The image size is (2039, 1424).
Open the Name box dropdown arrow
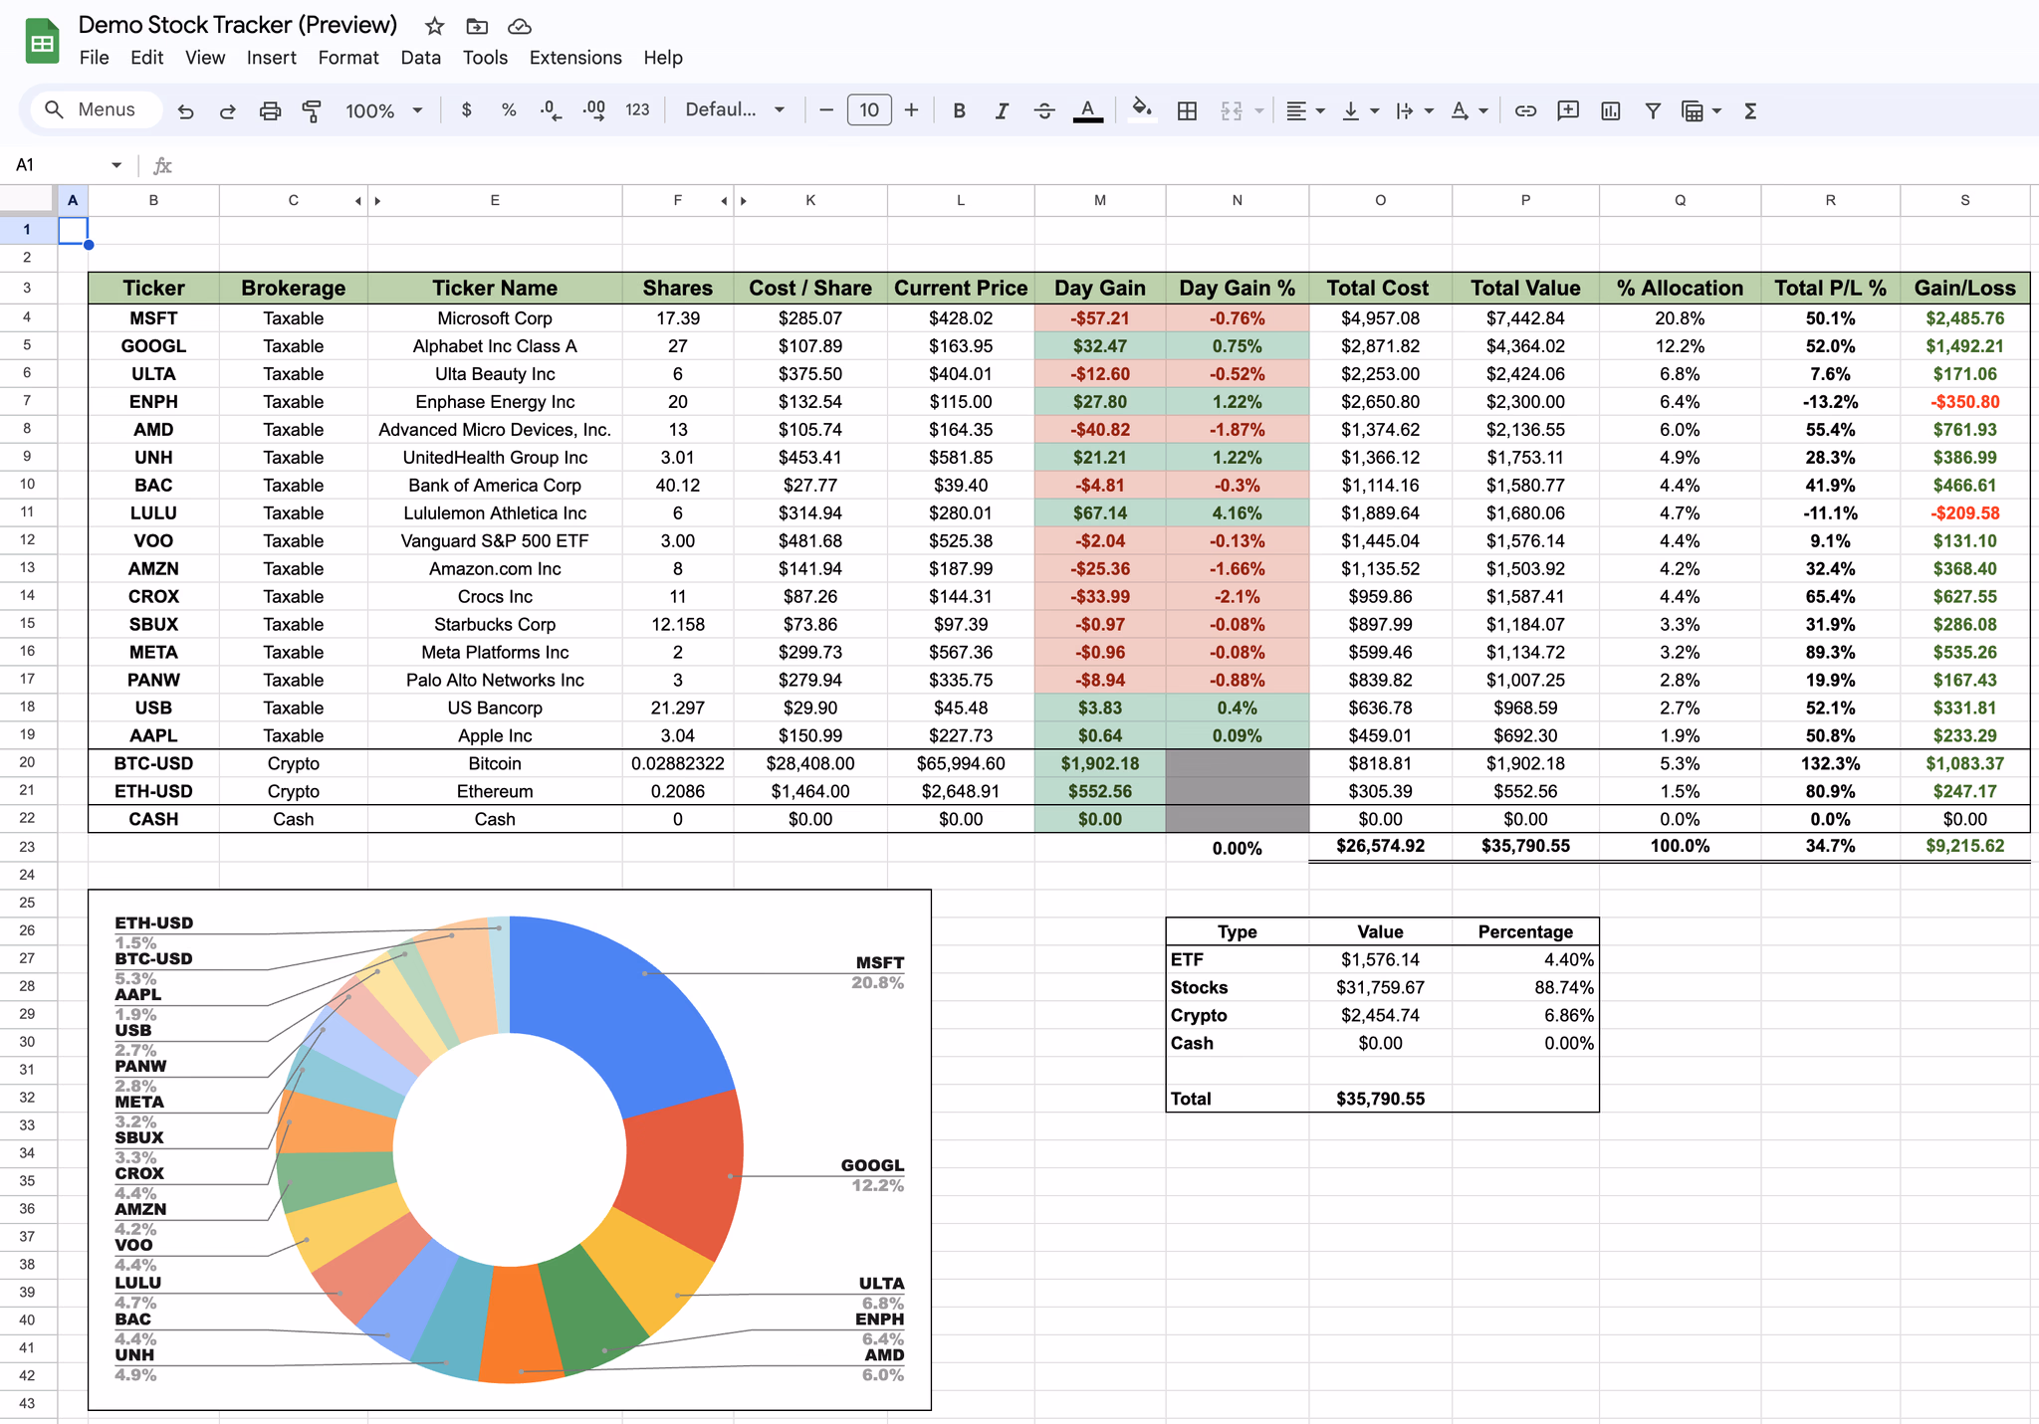tap(116, 165)
